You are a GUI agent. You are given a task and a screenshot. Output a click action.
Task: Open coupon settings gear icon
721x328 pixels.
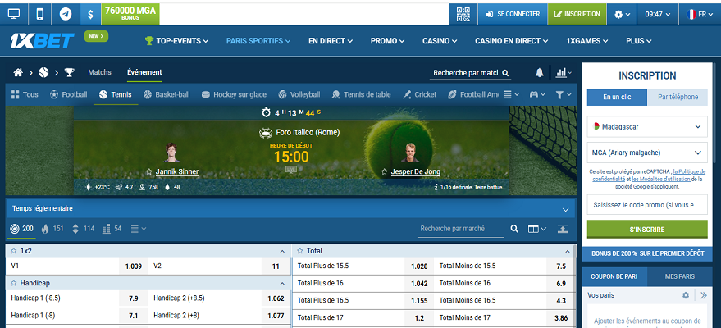686,295
